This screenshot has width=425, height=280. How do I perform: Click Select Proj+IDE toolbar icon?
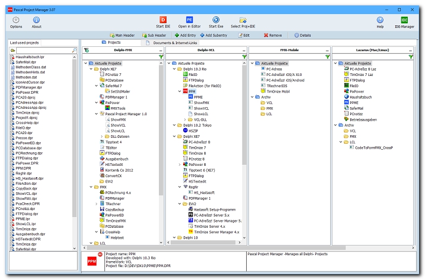click(243, 20)
